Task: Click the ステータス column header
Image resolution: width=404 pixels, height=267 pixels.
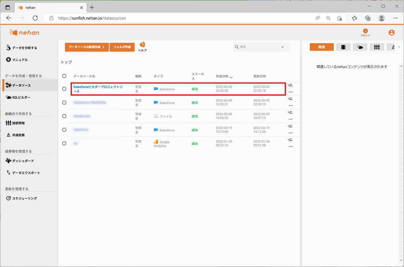Action: click(198, 76)
